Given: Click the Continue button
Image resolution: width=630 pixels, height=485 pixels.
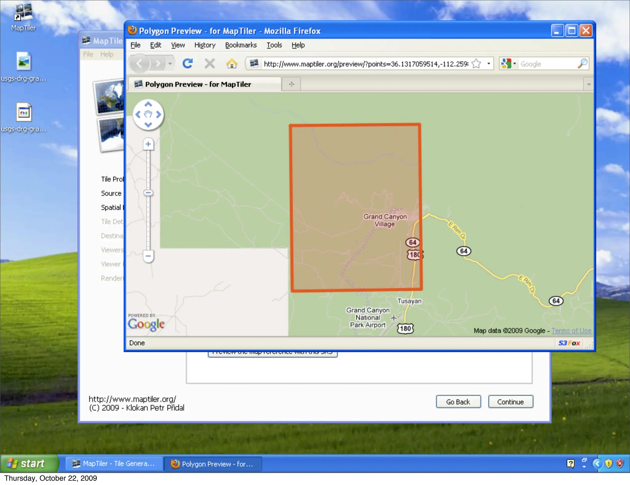Looking at the screenshot, I should 510,402.
